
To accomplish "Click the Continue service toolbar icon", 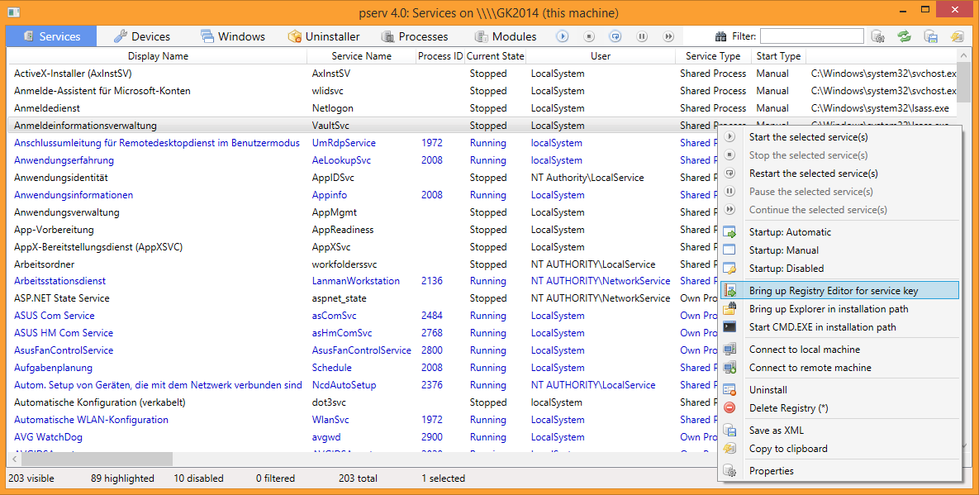I will pos(668,36).
